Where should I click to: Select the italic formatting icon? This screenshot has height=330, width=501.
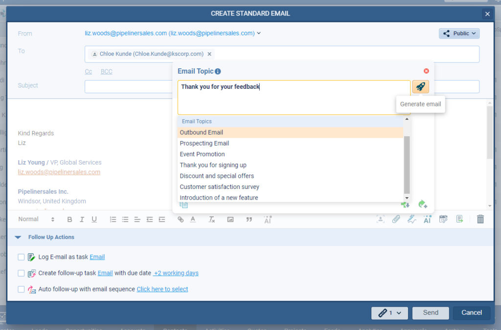(x=82, y=219)
